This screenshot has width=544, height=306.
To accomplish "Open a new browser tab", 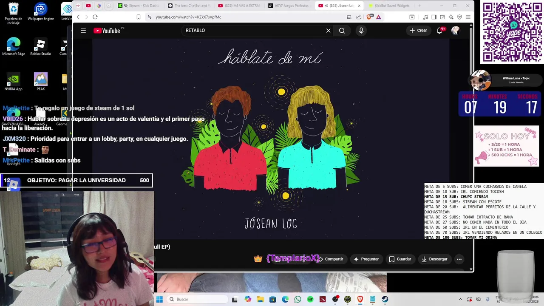I will [x=419, y=6].
